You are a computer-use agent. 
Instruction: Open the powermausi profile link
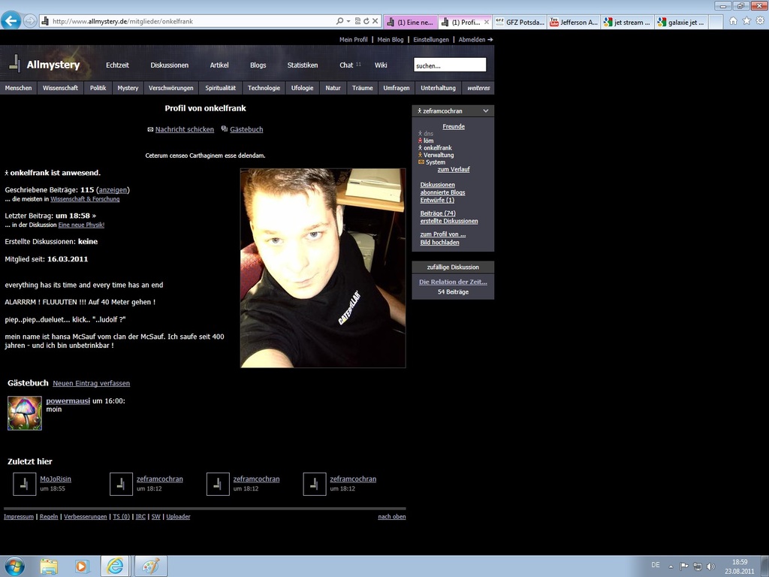coord(68,401)
